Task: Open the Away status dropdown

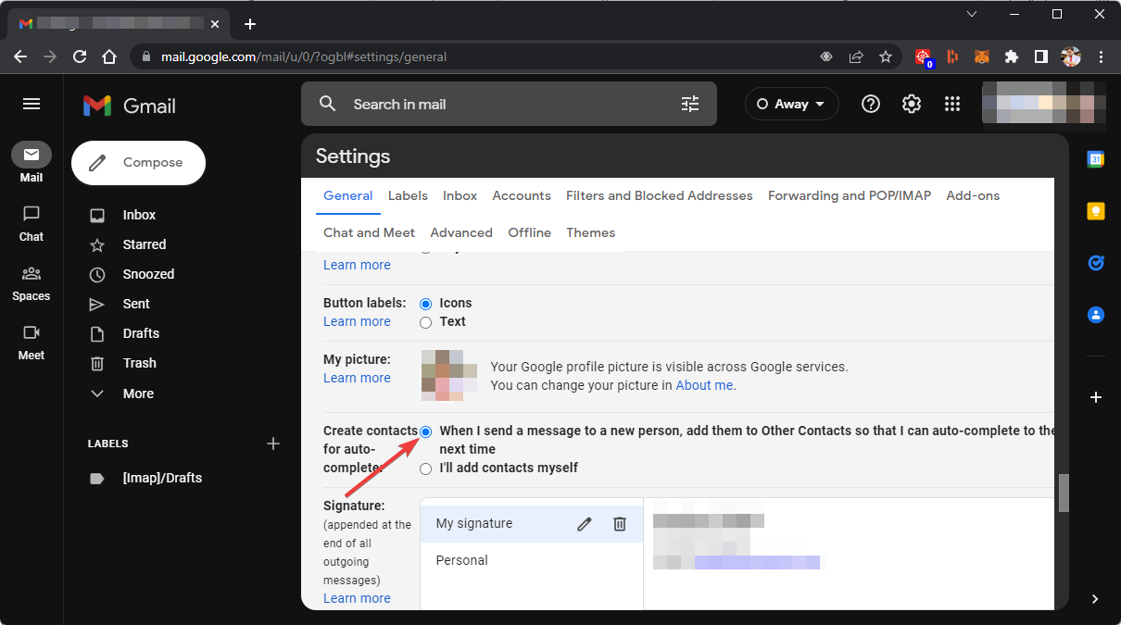Action: click(x=791, y=105)
